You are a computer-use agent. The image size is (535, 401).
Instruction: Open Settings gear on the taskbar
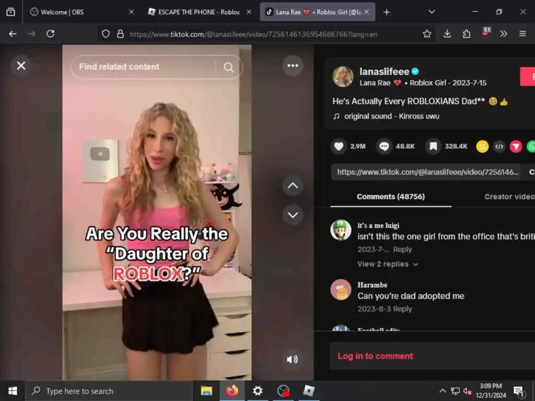point(258,391)
